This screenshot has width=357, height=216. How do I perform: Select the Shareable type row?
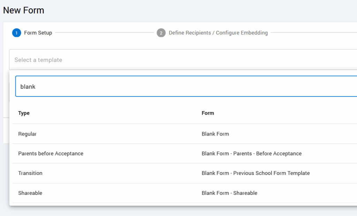[30, 193]
